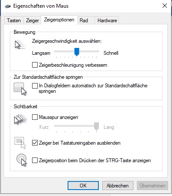Go to the Hardware tab

click(x=107, y=21)
